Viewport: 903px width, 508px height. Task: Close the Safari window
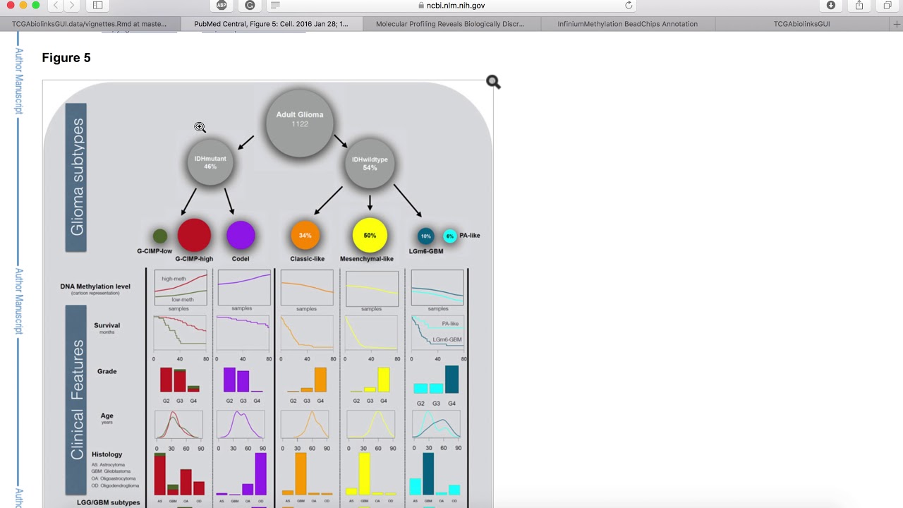pyautogui.click(x=11, y=5)
